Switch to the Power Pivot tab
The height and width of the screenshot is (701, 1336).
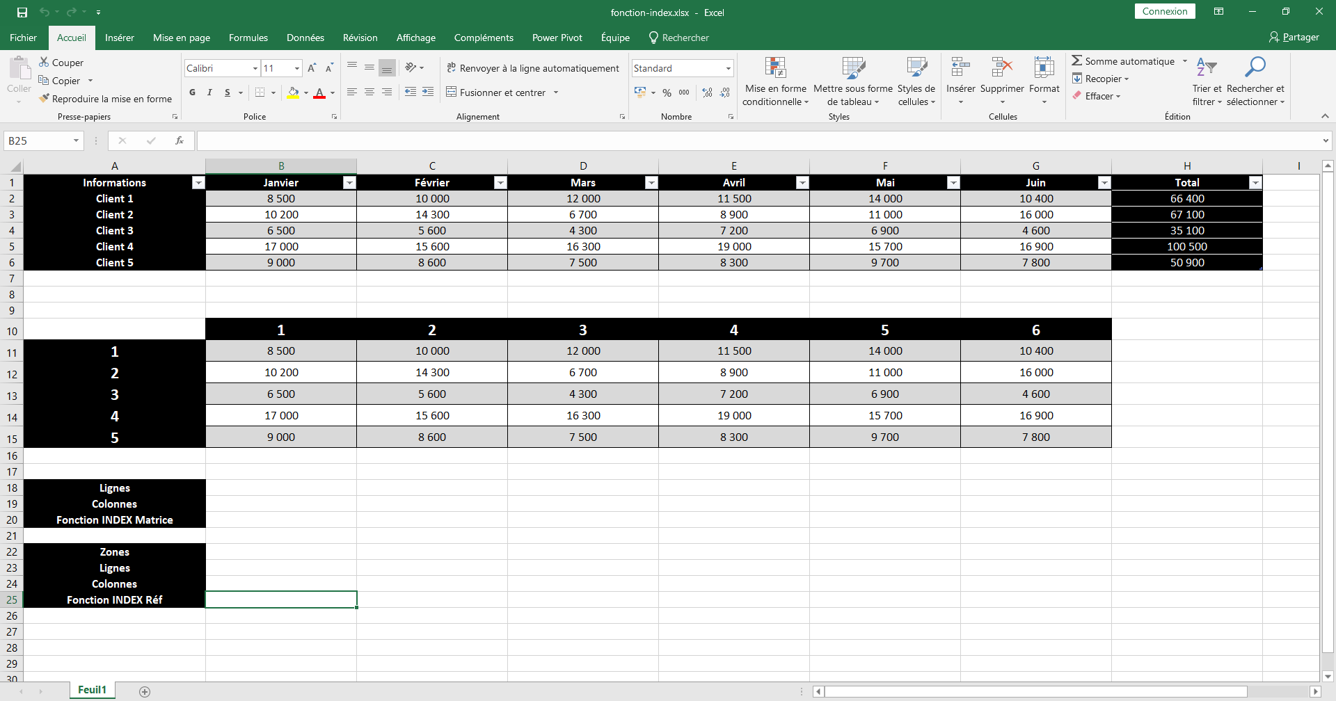pyautogui.click(x=557, y=38)
